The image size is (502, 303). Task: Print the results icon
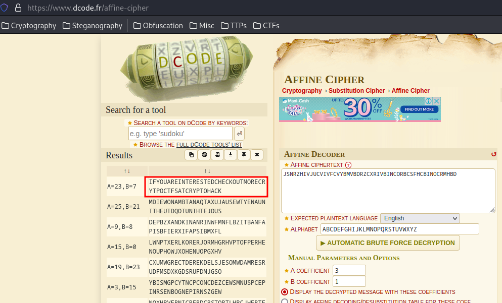(217, 155)
